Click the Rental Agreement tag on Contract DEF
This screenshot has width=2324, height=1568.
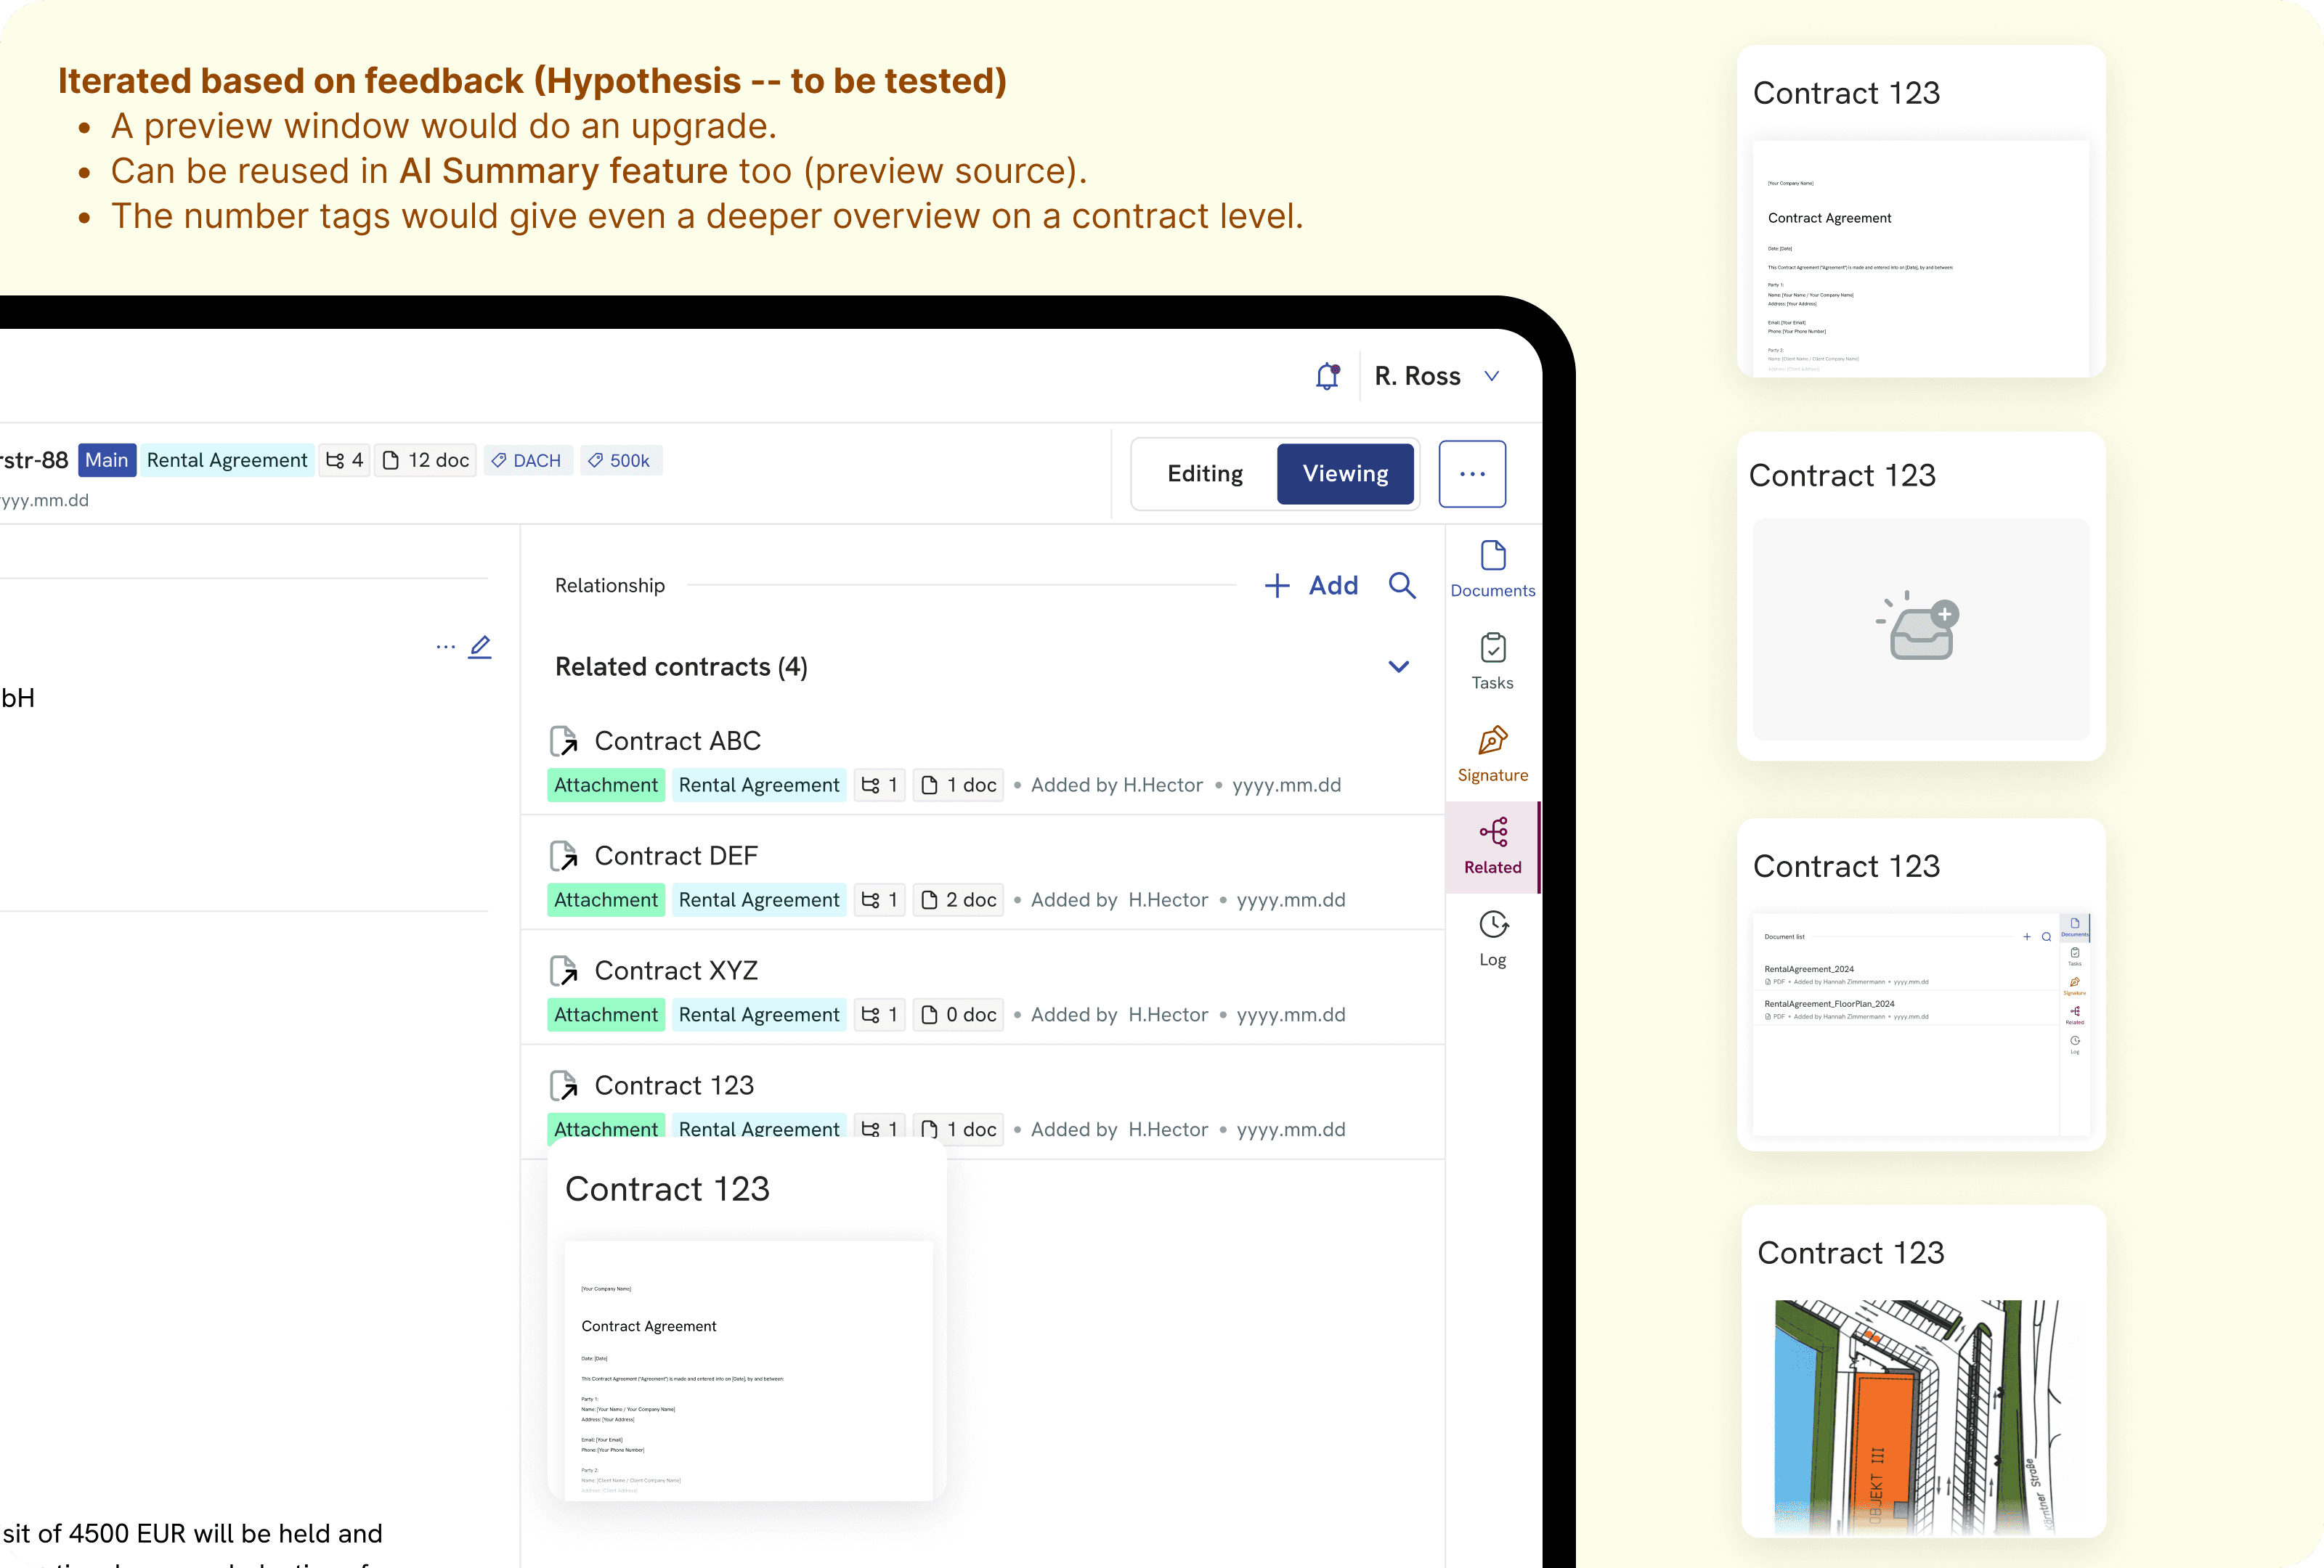[759, 900]
